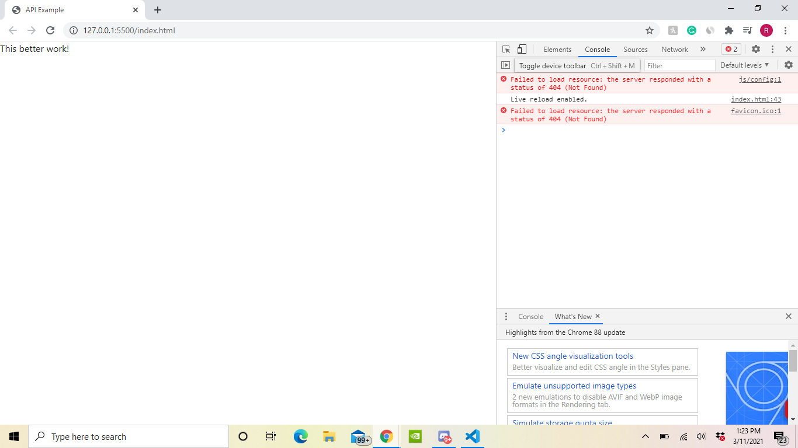Activate the inspect element picker icon
The image size is (798, 448).
click(506, 50)
